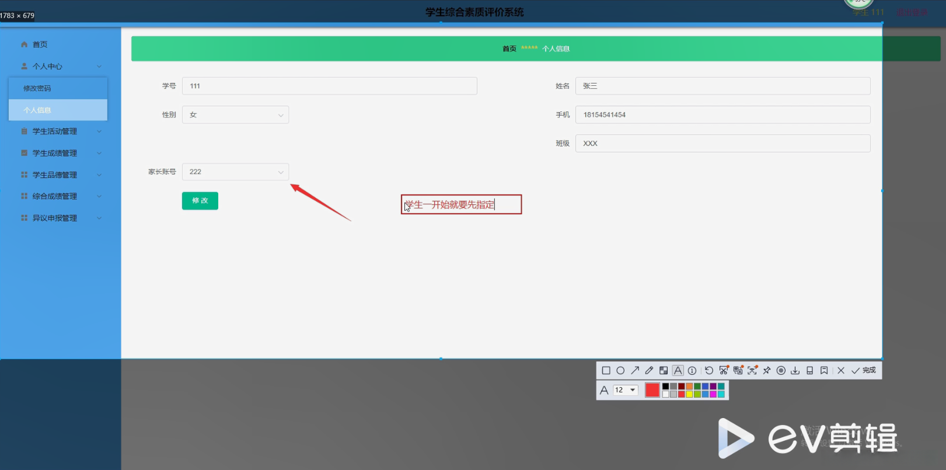Click the grid icon beside 异议申报管理
The image size is (946, 470).
24,218
